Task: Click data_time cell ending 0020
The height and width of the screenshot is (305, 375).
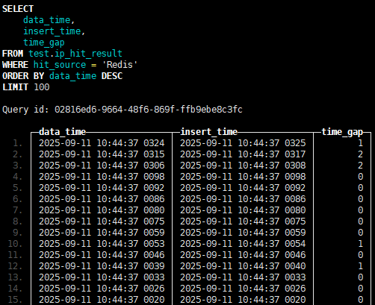Action: [102, 300]
